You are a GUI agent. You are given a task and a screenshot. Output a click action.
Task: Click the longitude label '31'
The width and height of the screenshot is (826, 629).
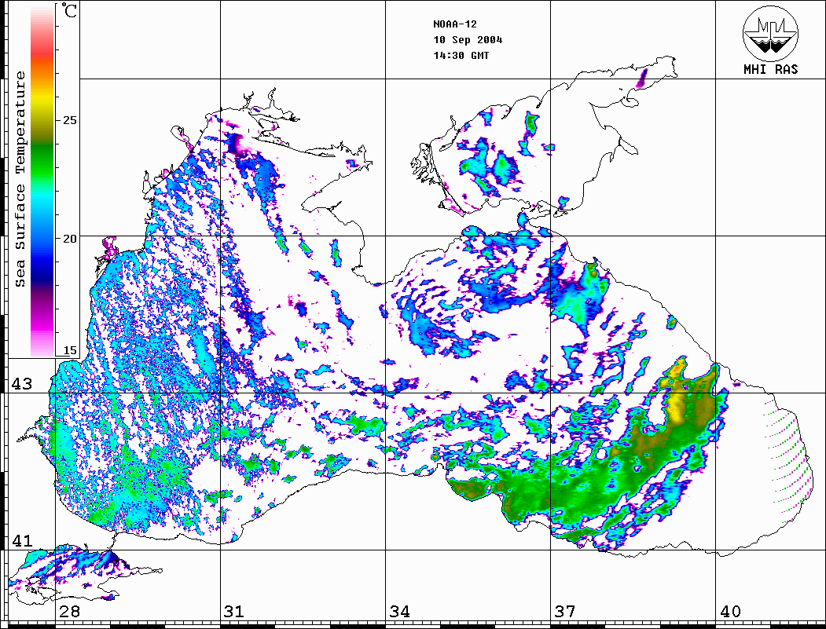[234, 611]
